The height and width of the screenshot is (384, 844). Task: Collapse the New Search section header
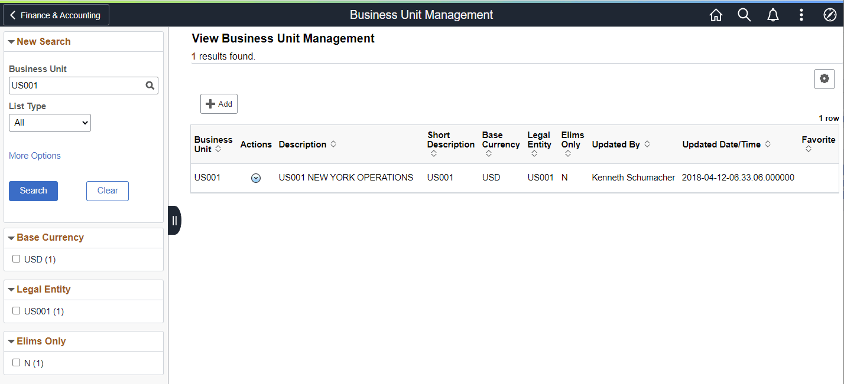[11, 41]
